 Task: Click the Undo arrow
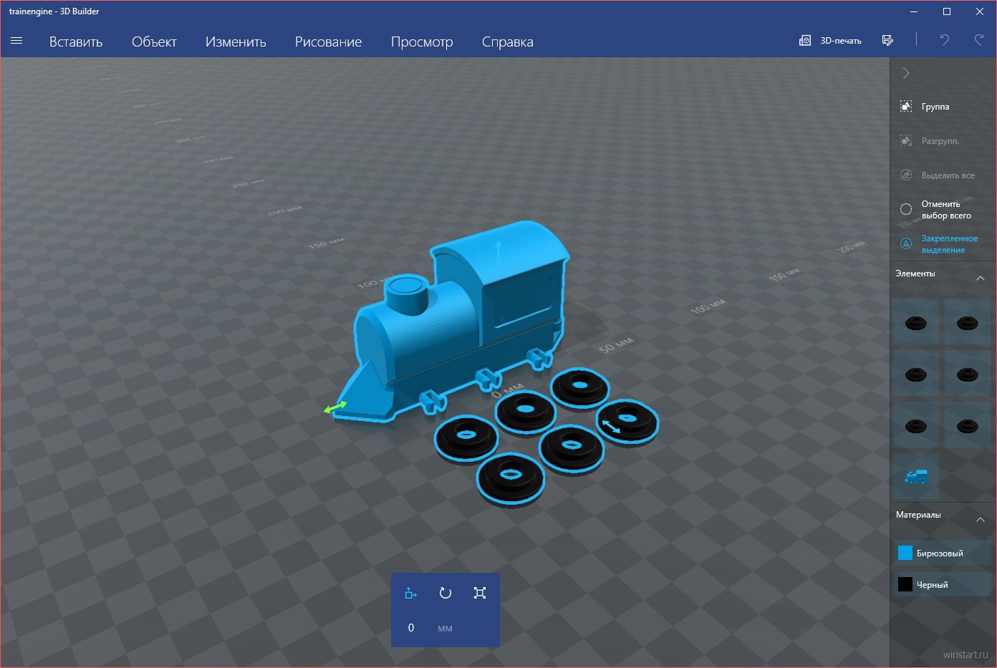(944, 40)
